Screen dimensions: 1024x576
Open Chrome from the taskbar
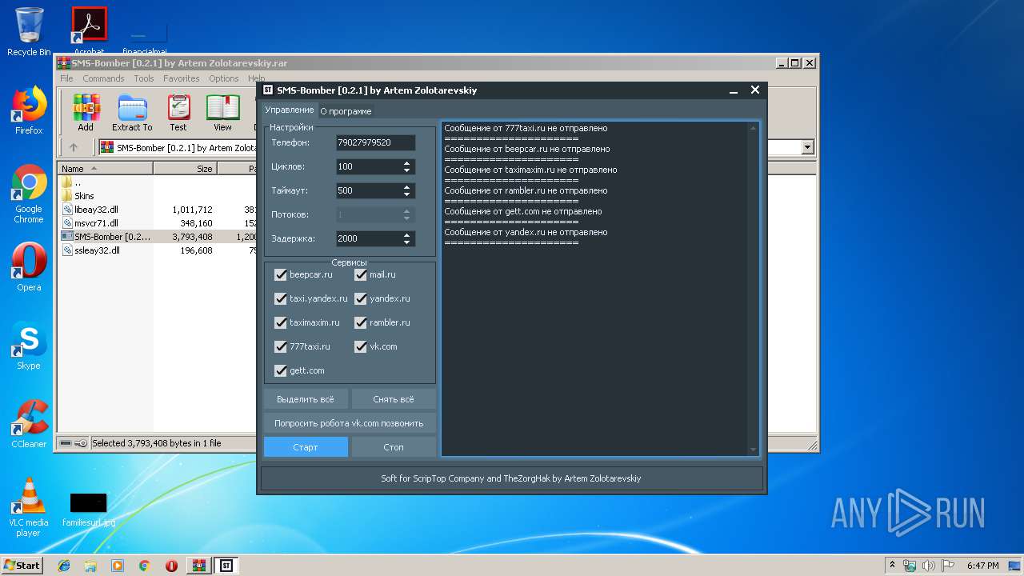point(144,566)
